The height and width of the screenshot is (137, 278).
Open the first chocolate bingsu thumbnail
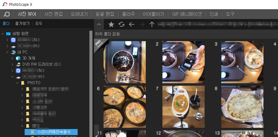(x=125, y=62)
